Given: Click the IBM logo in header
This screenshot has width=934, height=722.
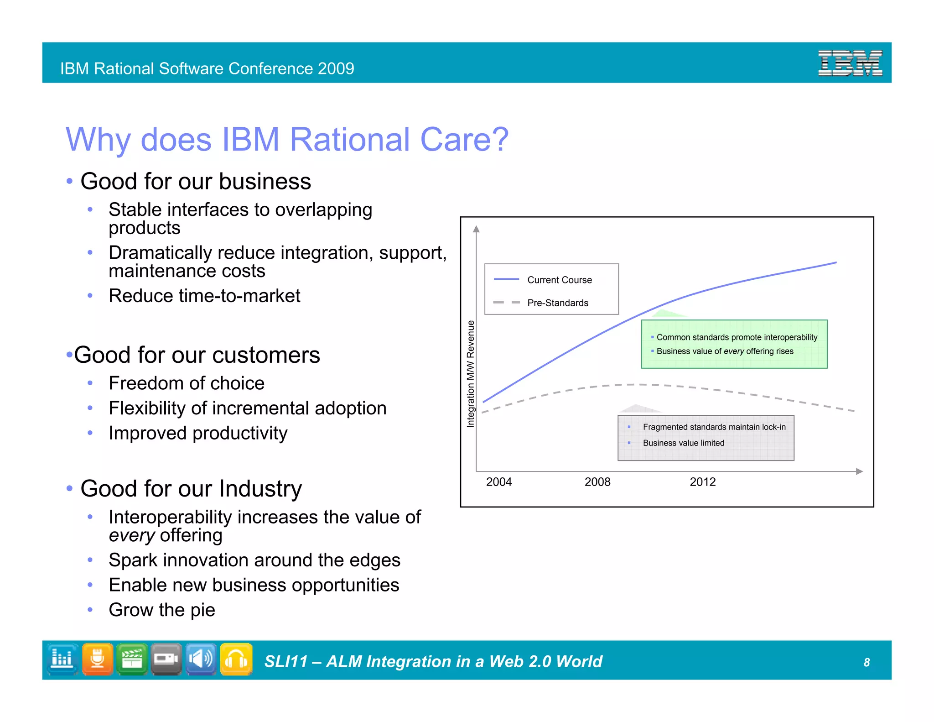Looking at the screenshot, I should click(850, 63).
